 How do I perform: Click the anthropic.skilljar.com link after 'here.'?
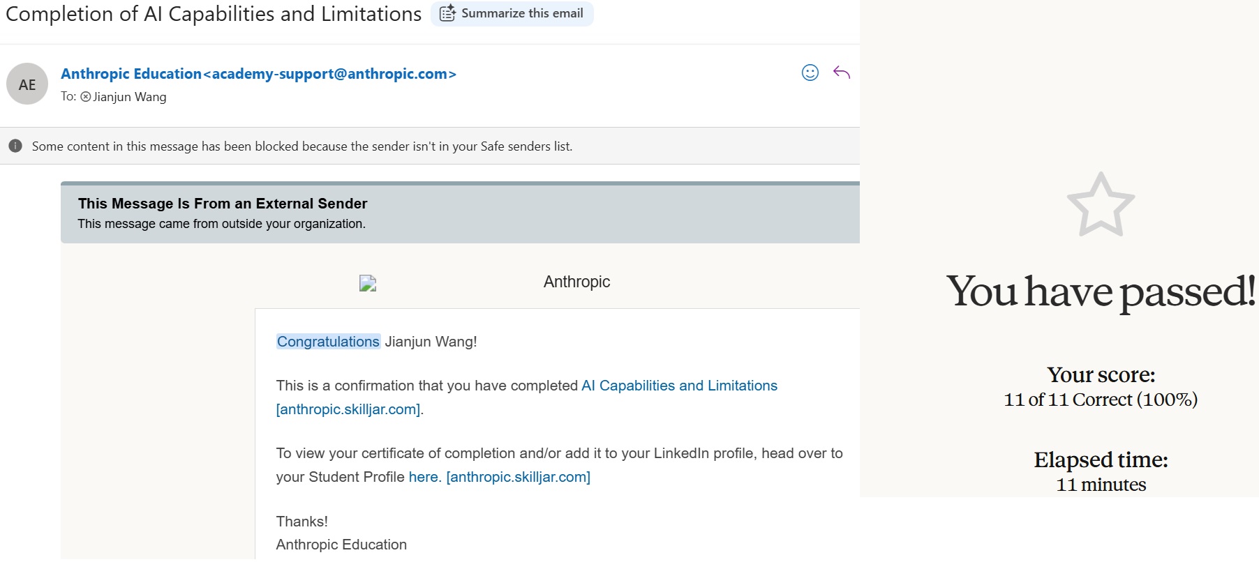point(519,477)
